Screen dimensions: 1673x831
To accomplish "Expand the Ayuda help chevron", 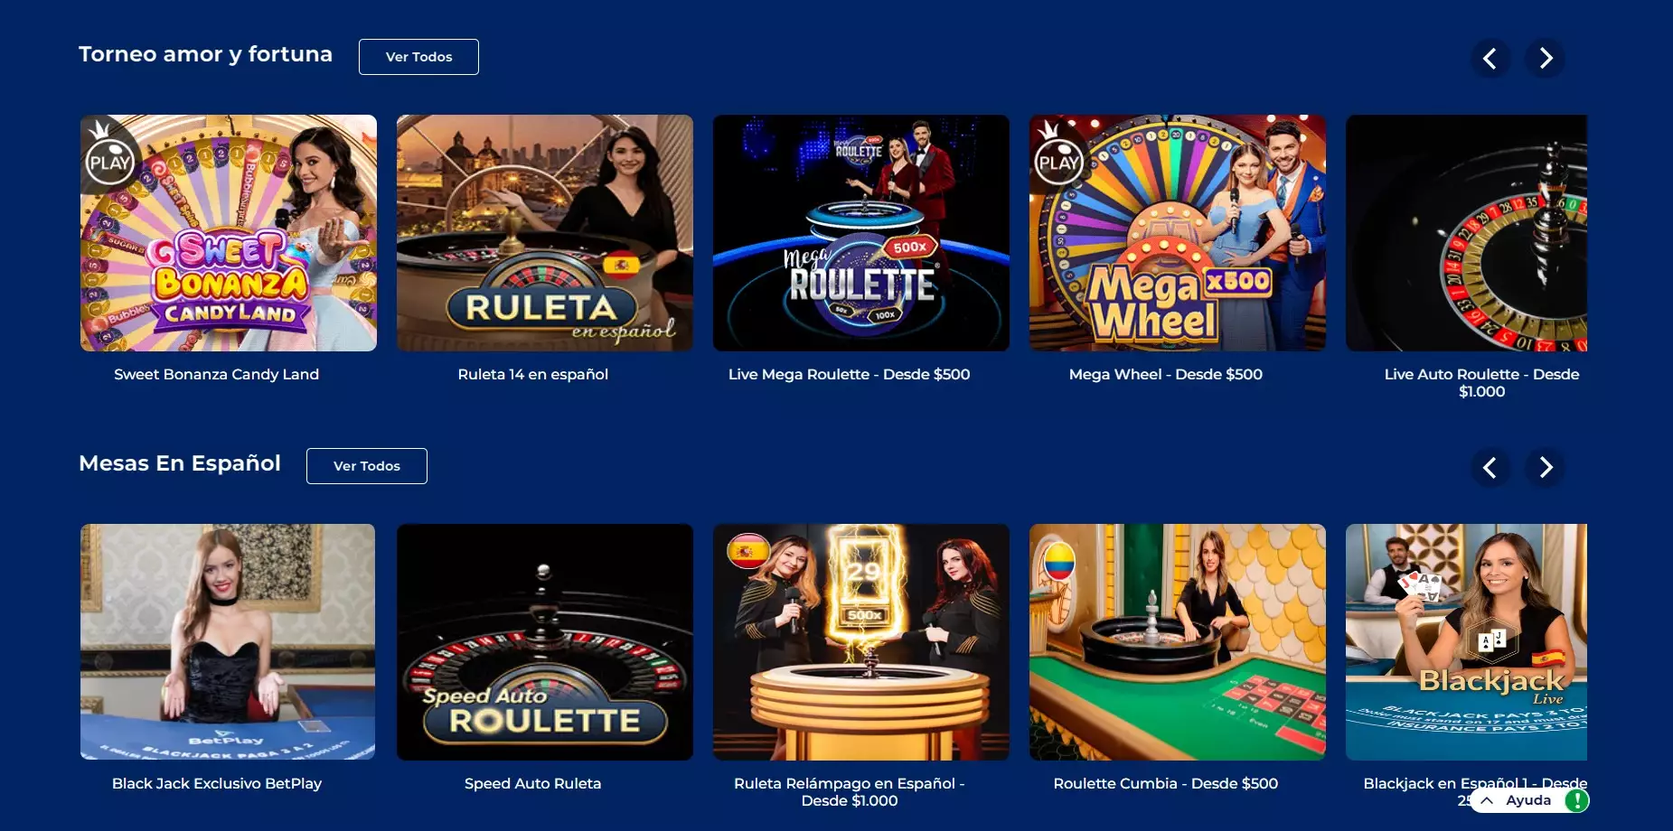I will [1487, 800].
